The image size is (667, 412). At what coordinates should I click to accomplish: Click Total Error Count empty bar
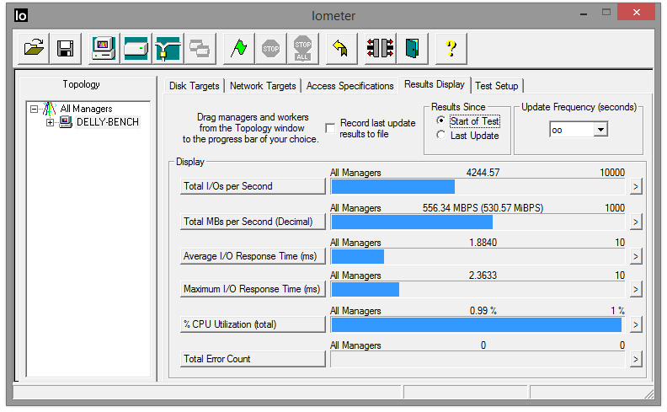478,359
